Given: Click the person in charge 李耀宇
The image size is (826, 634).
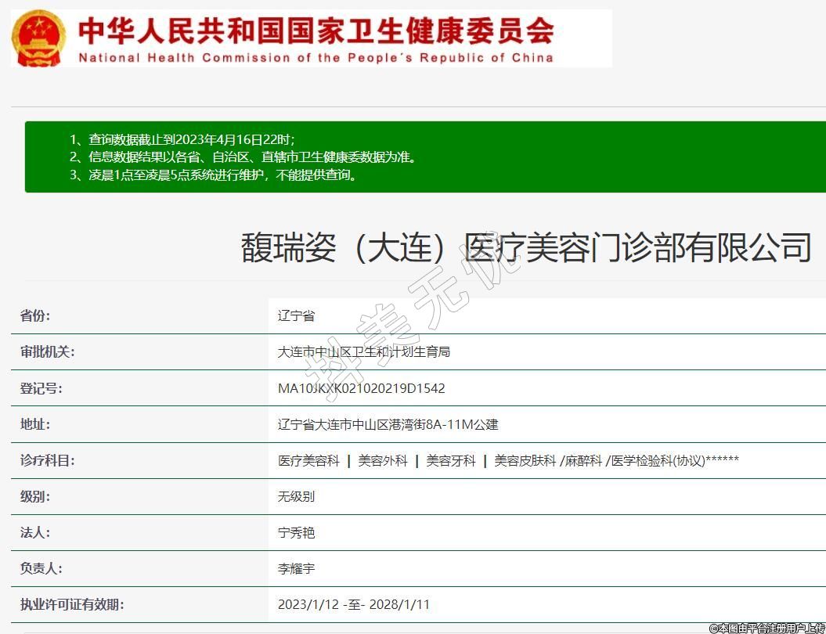Looking at the screenshot, I should 296,568.
